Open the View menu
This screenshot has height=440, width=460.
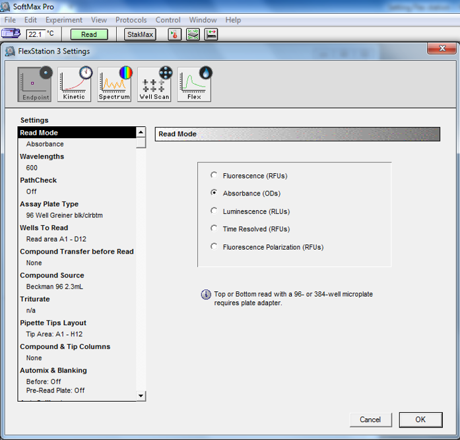(x=99, y=20)
